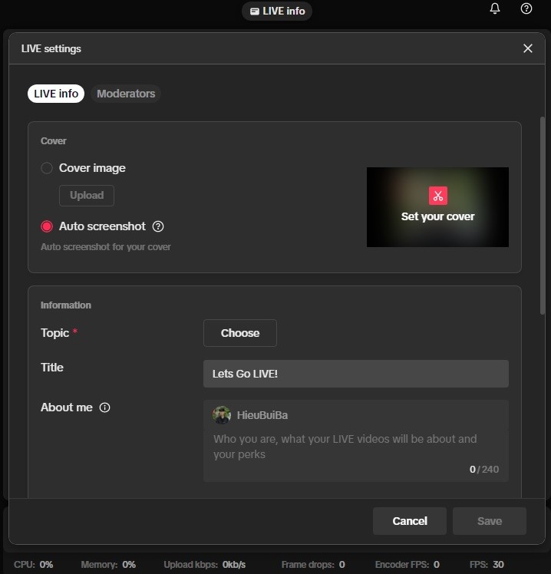Click the Upload kbps: 0kb/s status

pos(205,565)
